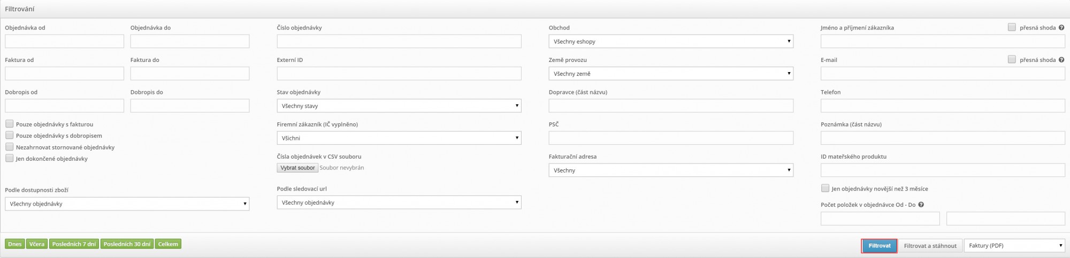Click the blue 'Filtrovat' button
Screen dimensions: 1070x258
880,246
